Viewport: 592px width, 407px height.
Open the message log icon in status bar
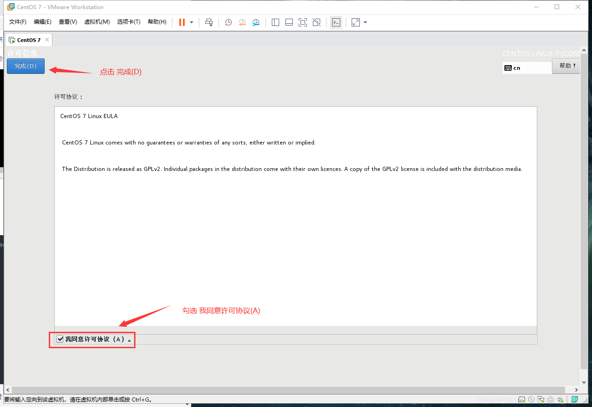[x=574, y=399]
